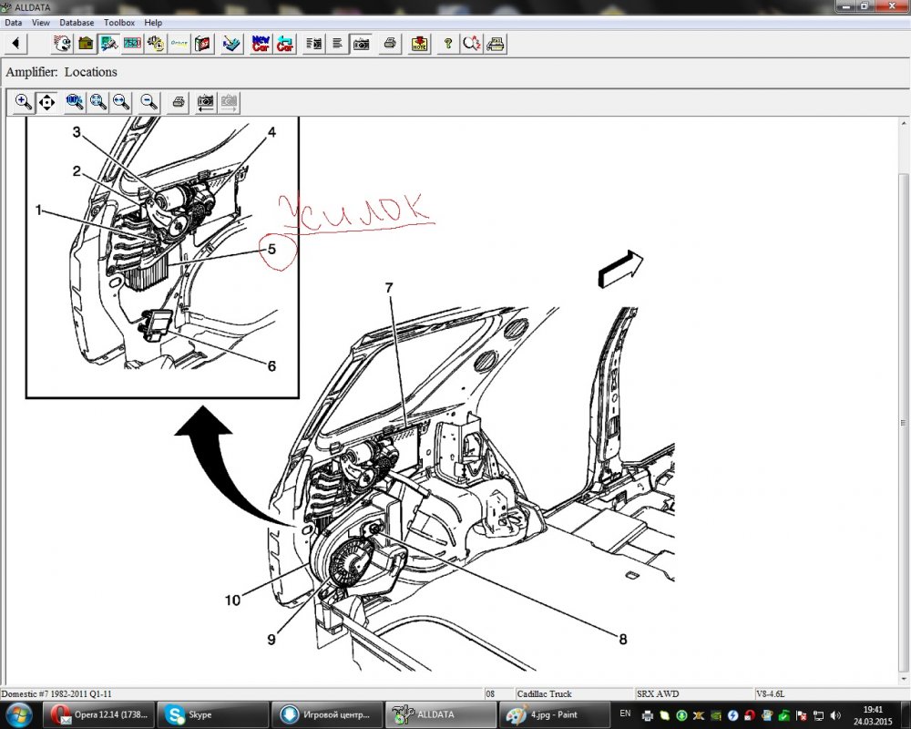The image size is (911, 729).
Task: Click the EN language indicator in tray
Action: (625, 713)
